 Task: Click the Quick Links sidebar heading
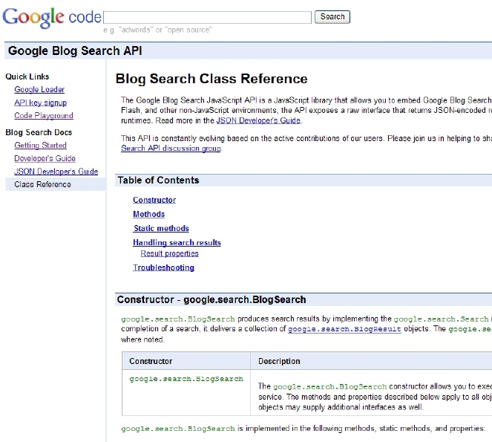[x=27, y=77]
